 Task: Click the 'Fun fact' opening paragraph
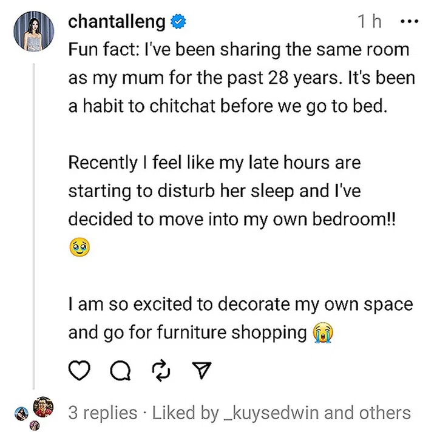click(240, 78)
